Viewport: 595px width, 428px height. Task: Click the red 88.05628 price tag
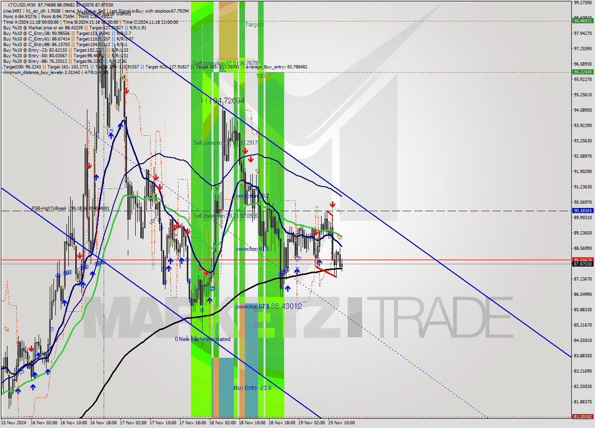[582, 260]
